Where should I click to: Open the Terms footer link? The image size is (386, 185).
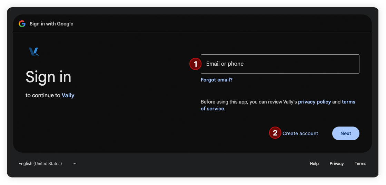[360, 164]
